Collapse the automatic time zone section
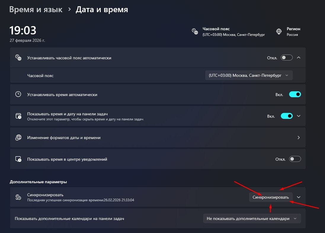Image resolution: width=325 pixels, height=233 pixels. [299, 58]
